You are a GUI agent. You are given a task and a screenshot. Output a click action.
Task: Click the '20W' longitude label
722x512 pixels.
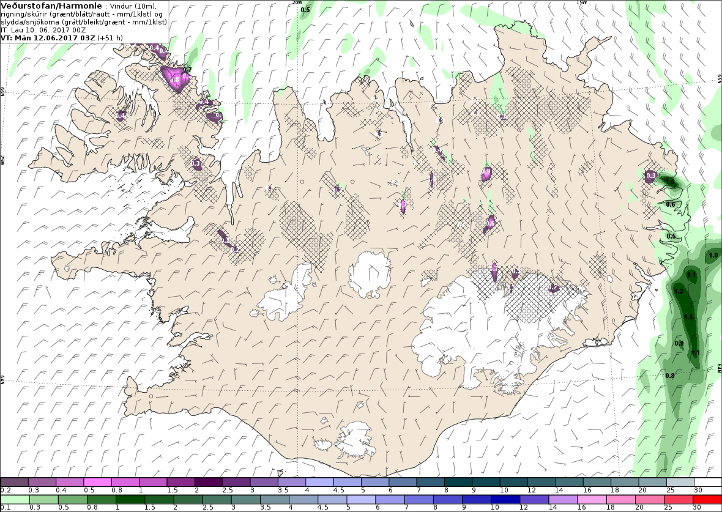click(297, 2)
